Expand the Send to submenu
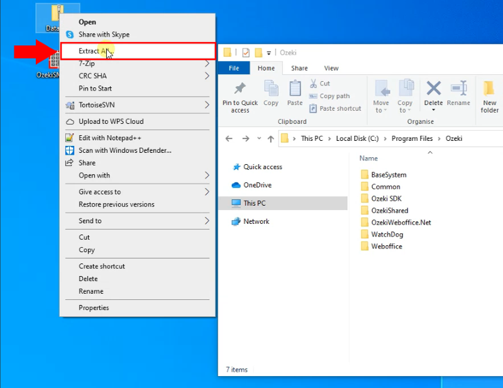The image size is (503, 388). [138, 221]
